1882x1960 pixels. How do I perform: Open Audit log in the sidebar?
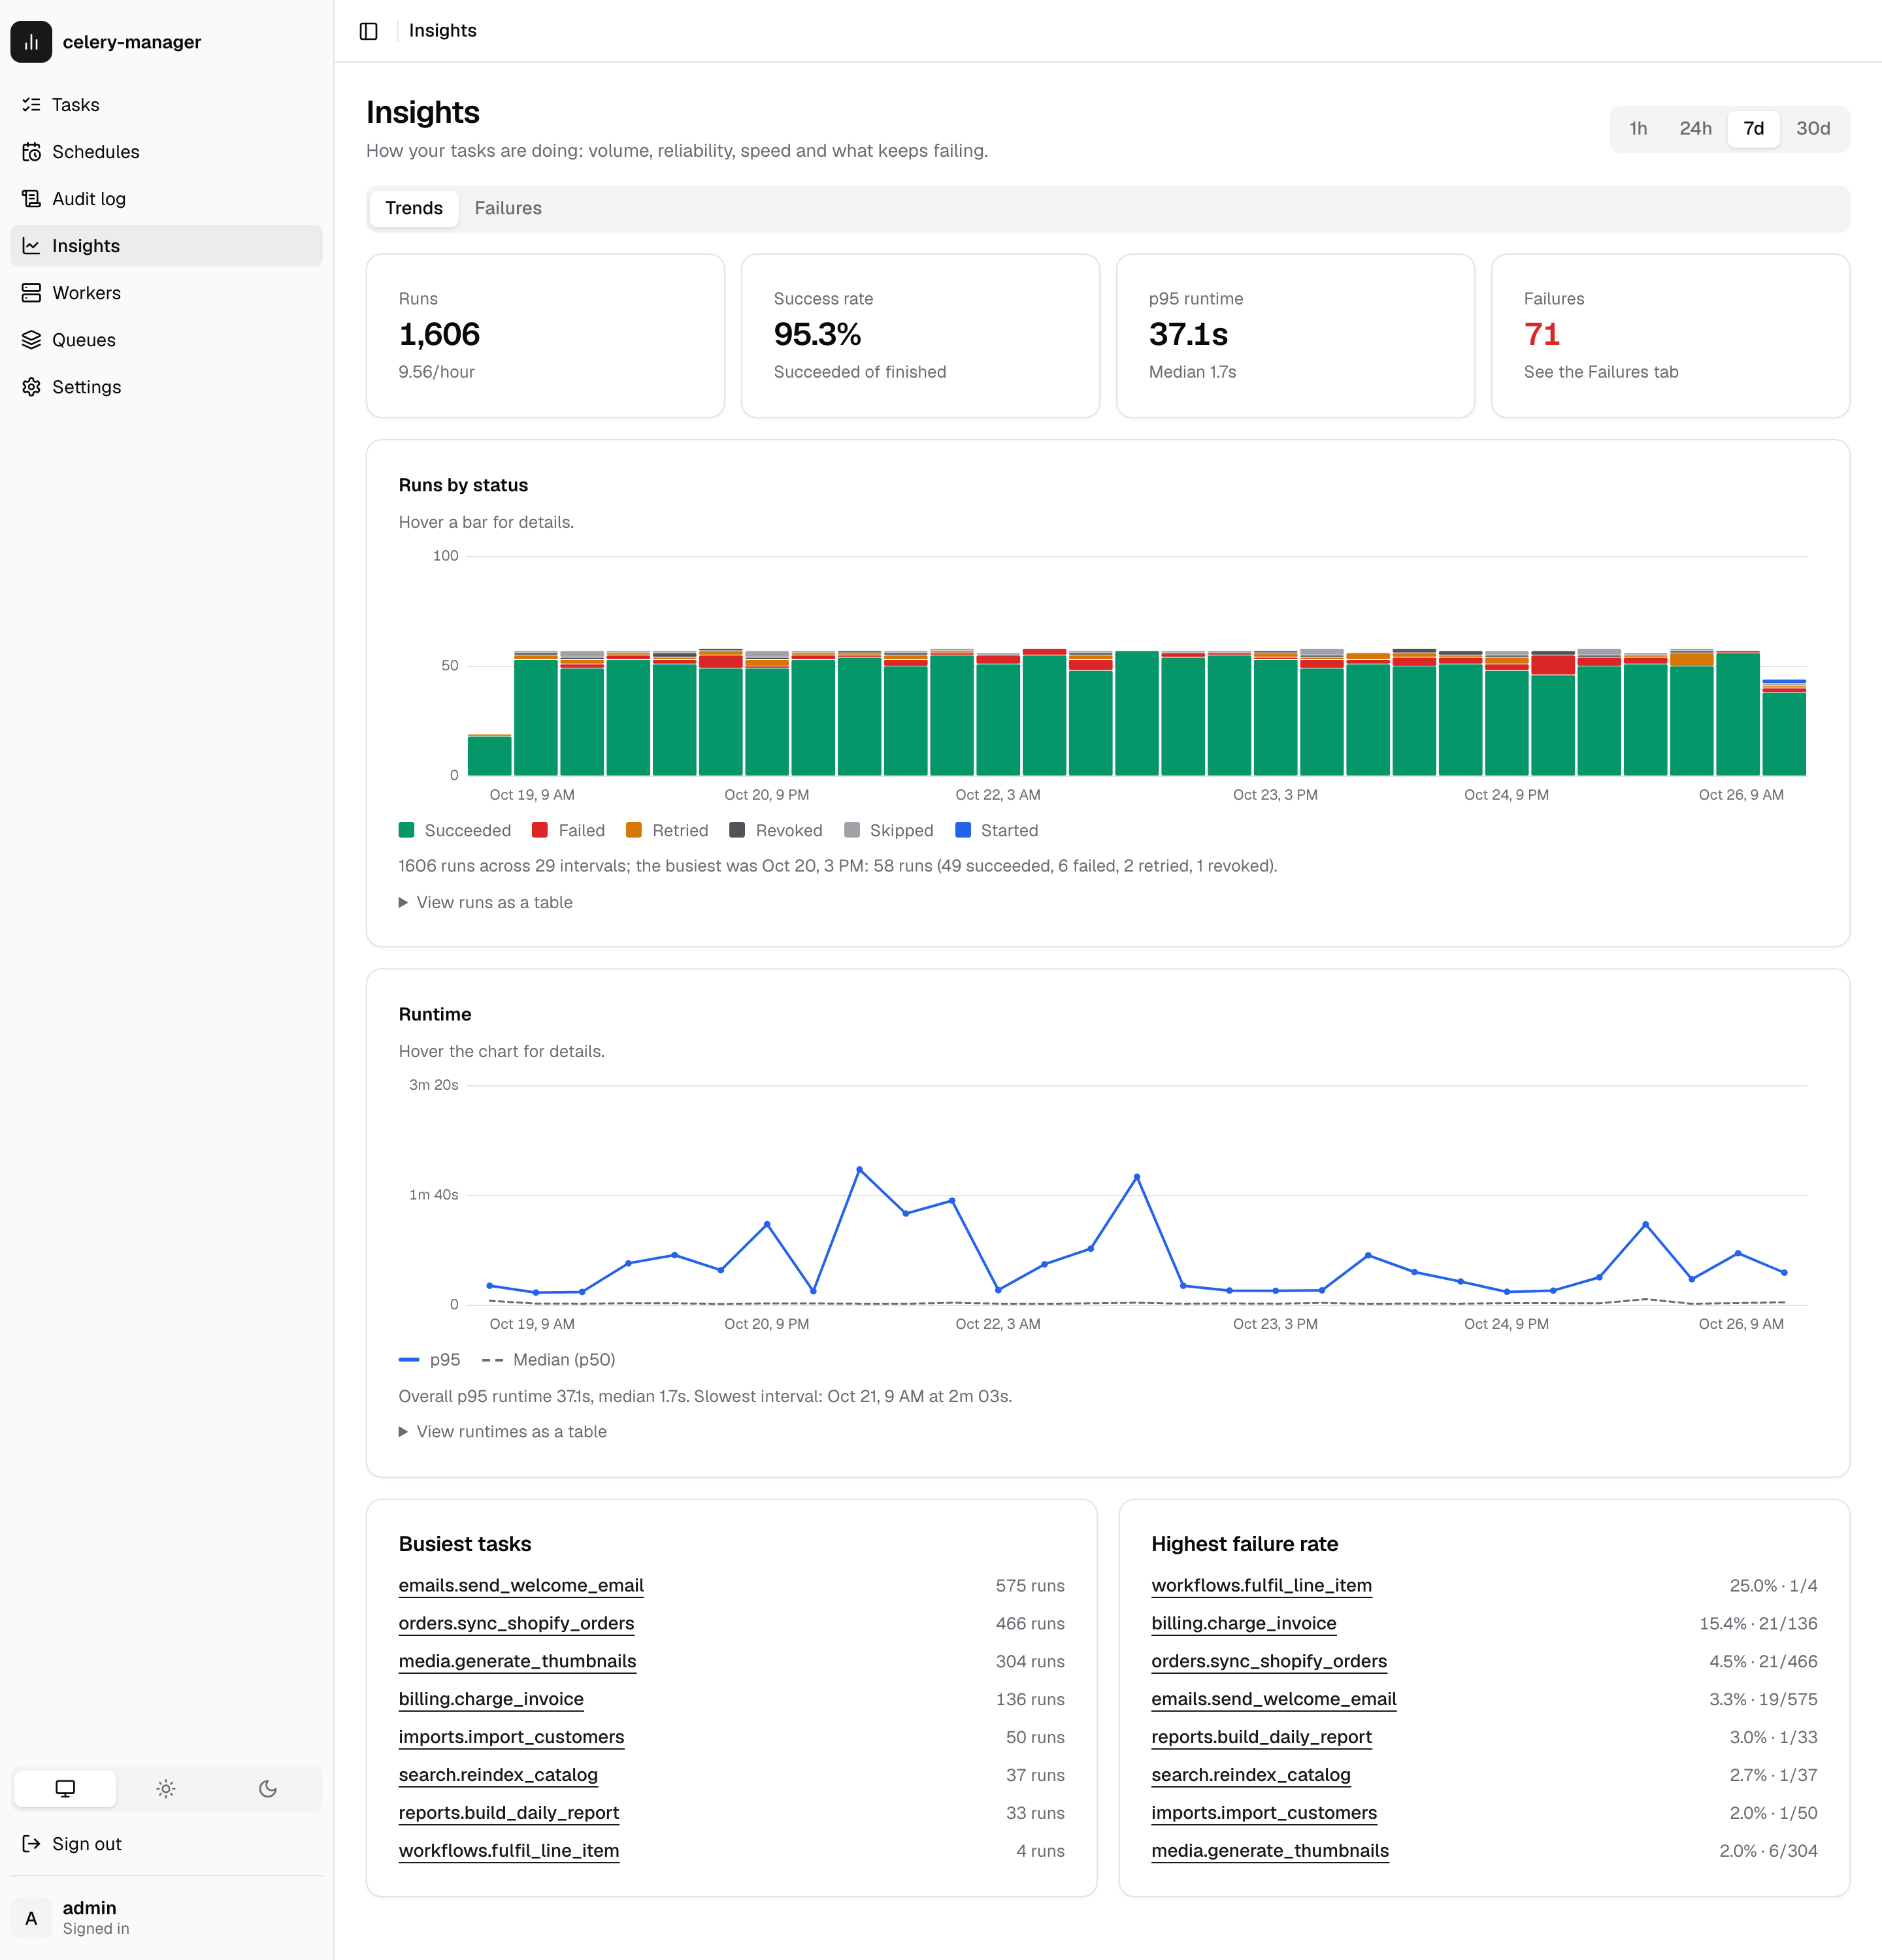point(166,199)
